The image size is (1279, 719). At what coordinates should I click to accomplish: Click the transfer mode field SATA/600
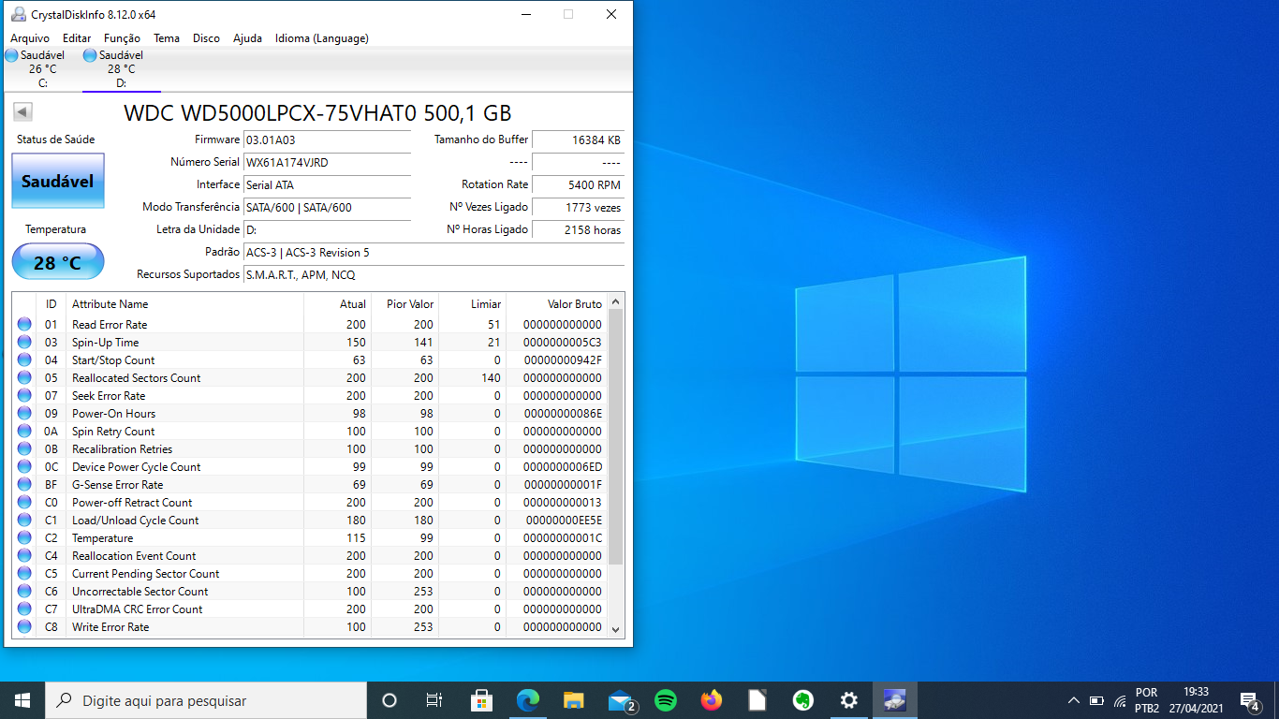tap(327, 207)
